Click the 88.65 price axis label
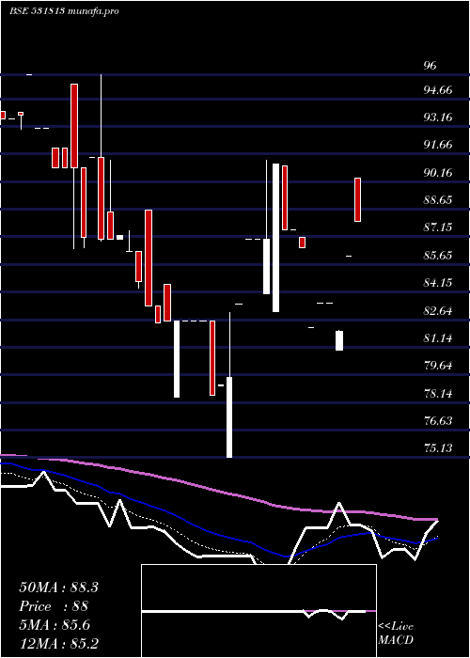Image resolution: width=470 pixels, height=658 pixels. click(x=438, y=199)
